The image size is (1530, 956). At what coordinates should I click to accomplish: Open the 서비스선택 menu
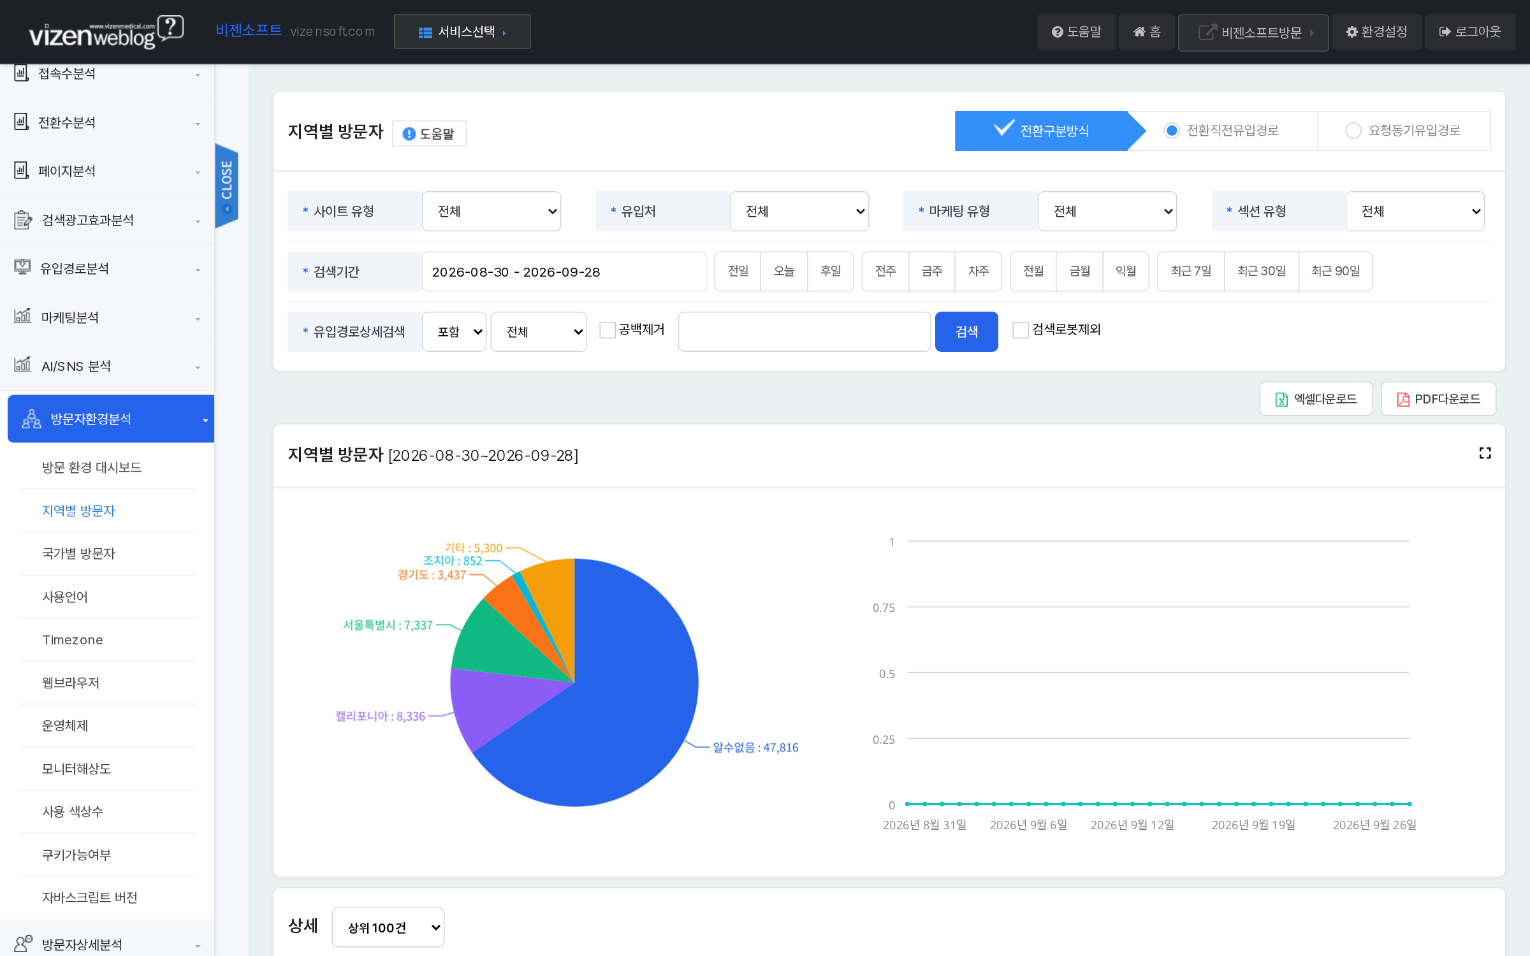click(x=462, y=32)
